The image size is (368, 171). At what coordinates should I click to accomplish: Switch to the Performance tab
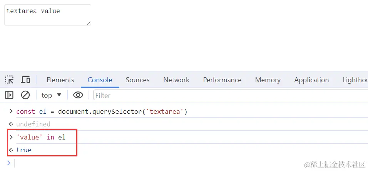[222, 80]
